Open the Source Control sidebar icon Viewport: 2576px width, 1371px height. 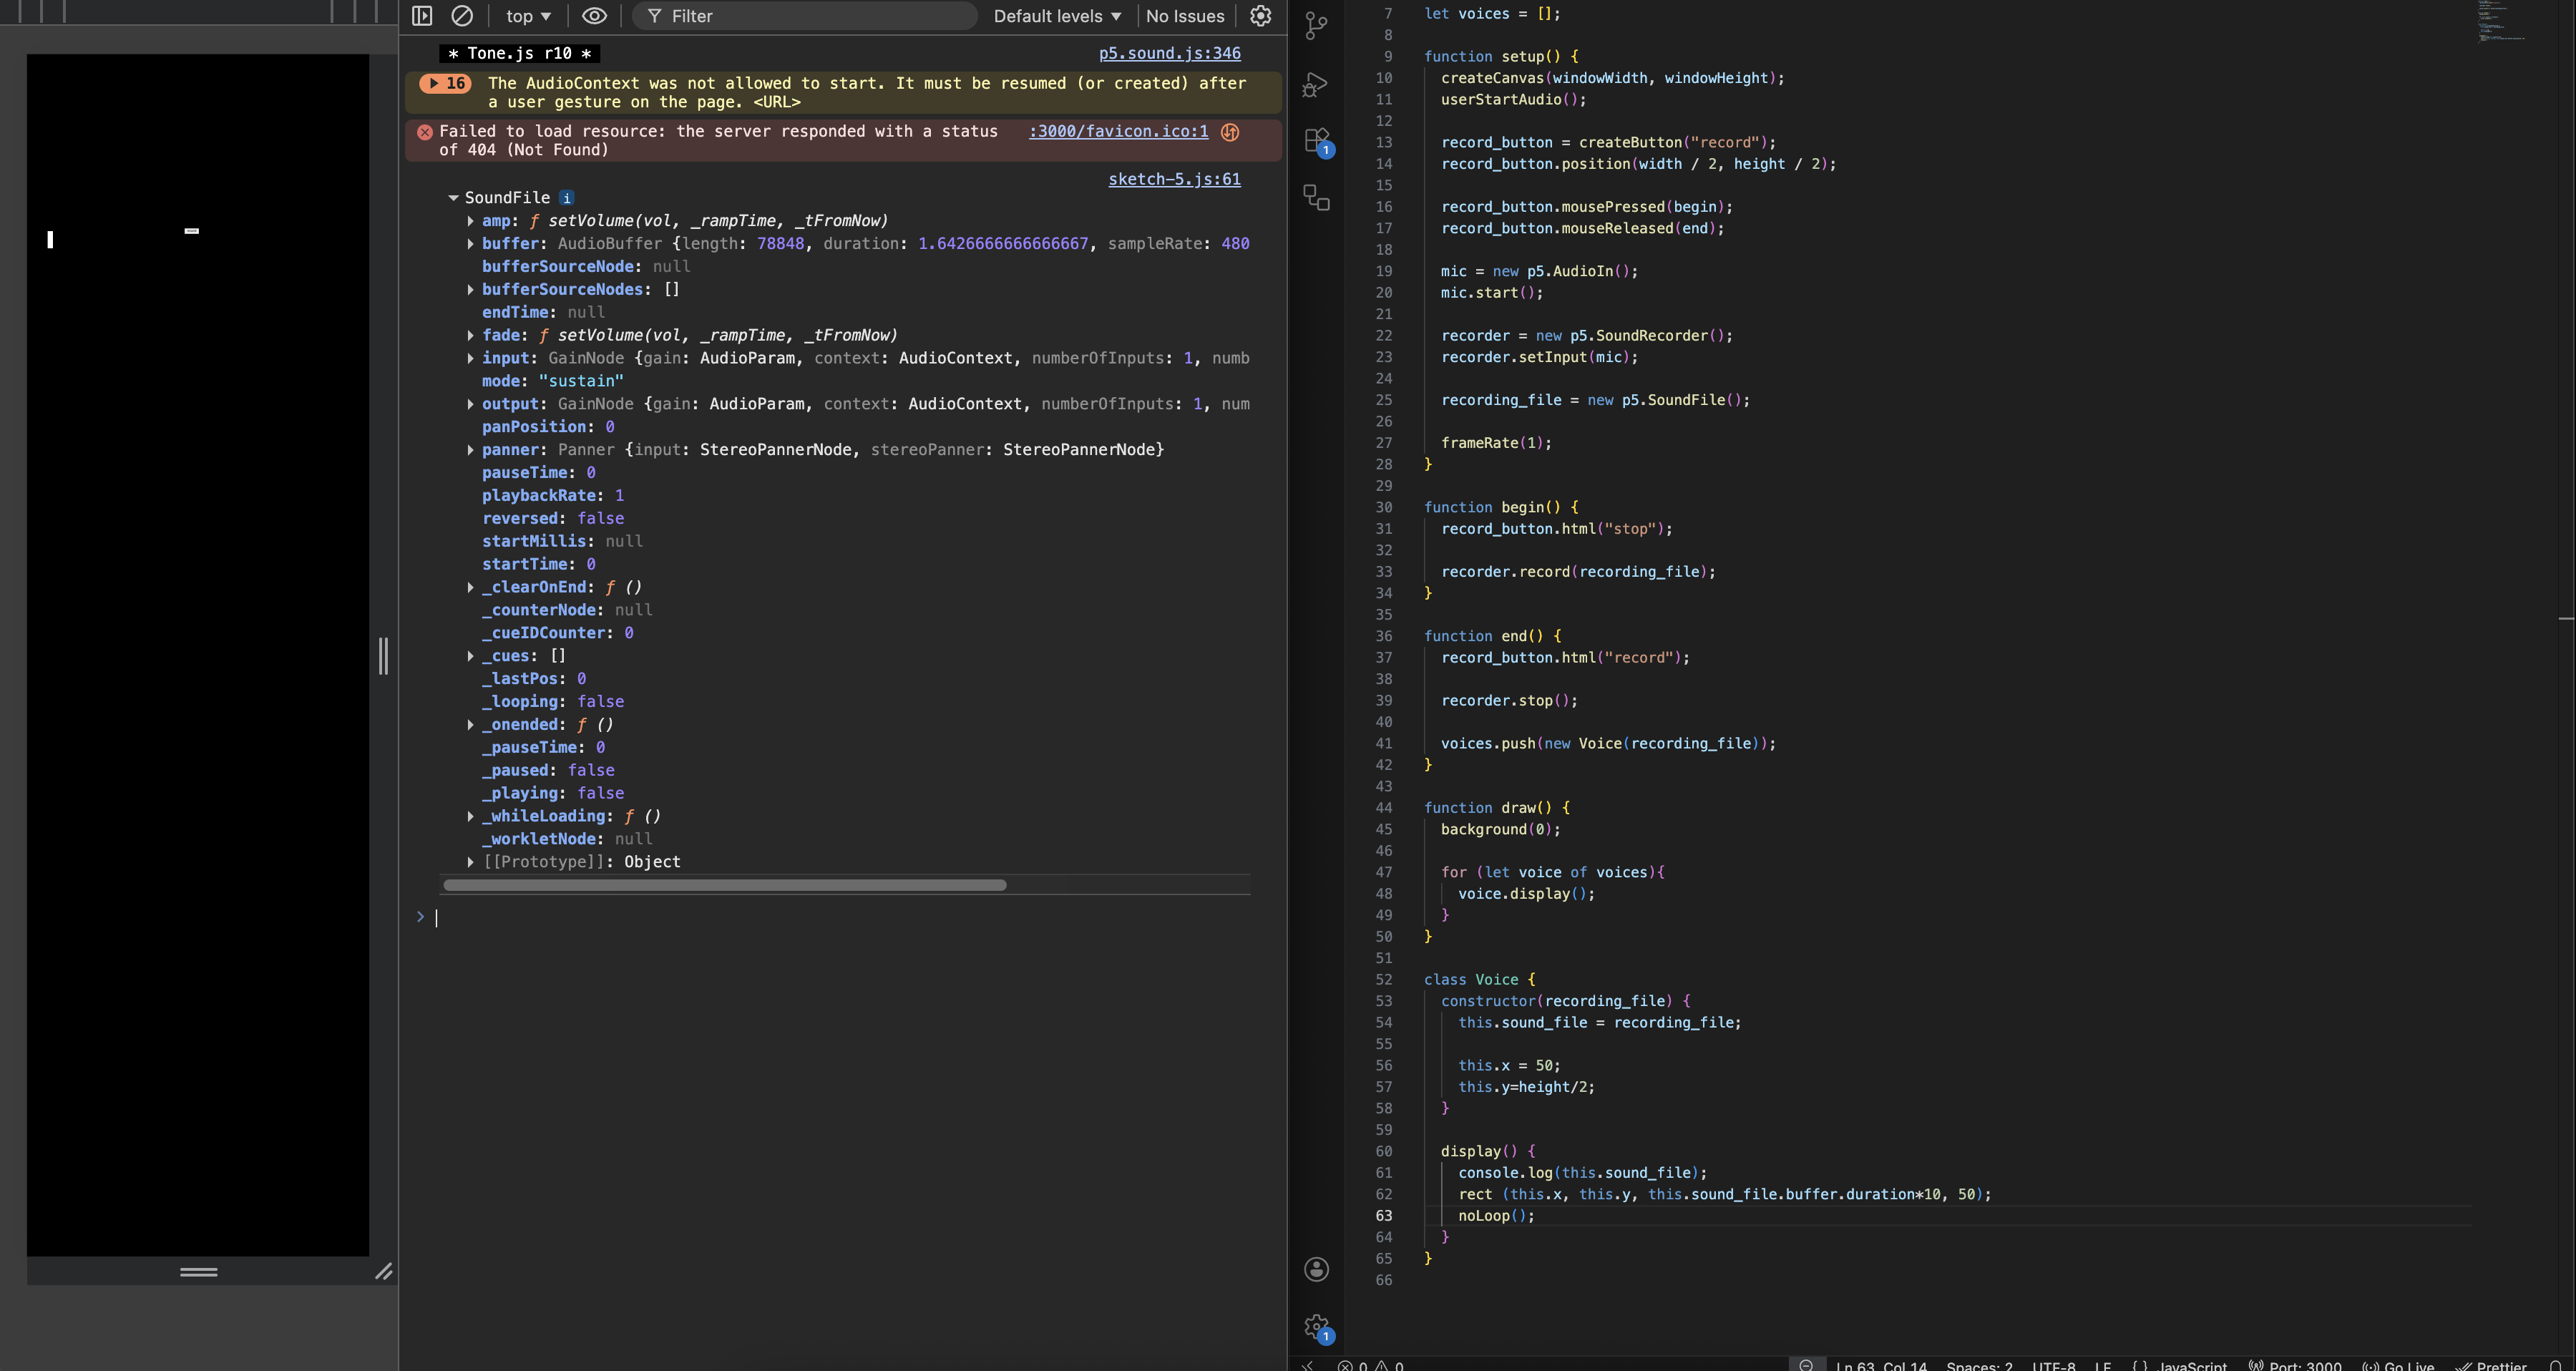tap(1317, 25)
